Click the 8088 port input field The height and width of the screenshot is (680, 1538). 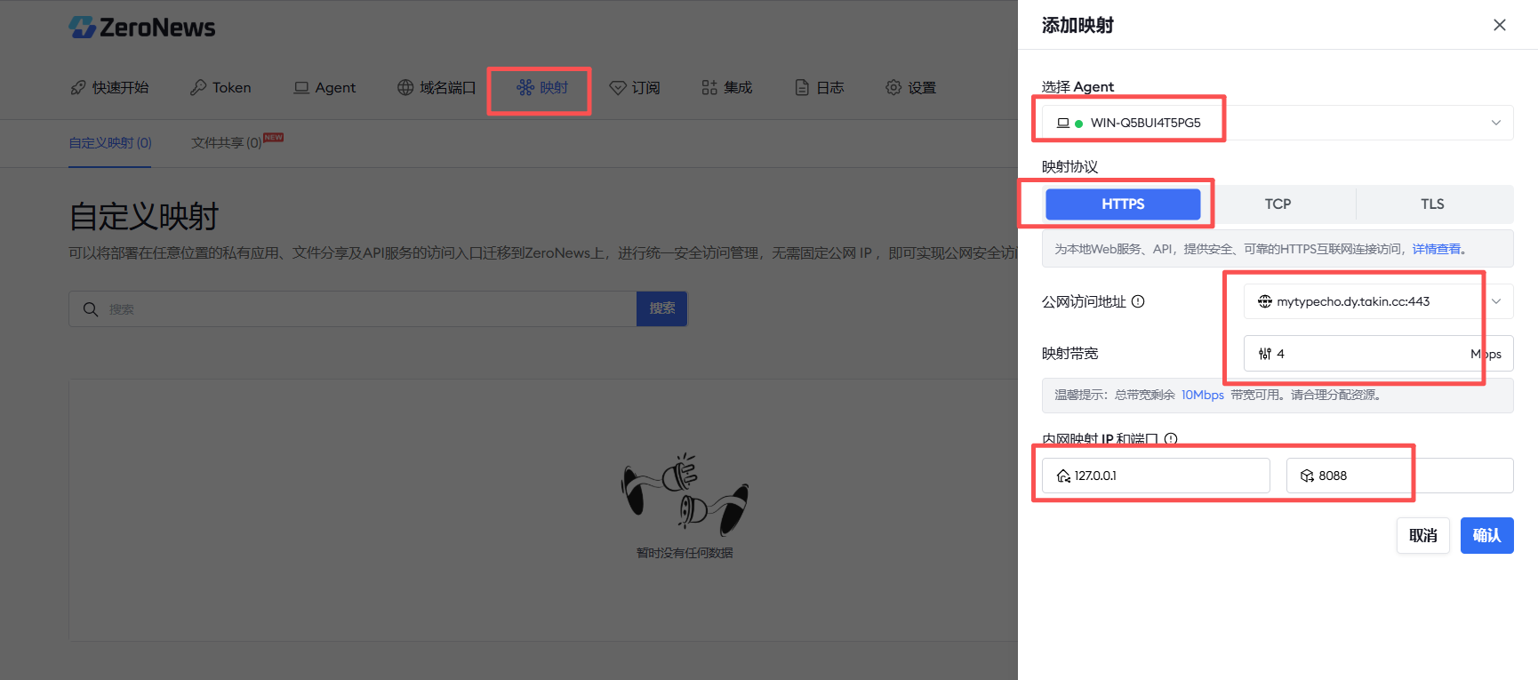tap(1399, 476)
